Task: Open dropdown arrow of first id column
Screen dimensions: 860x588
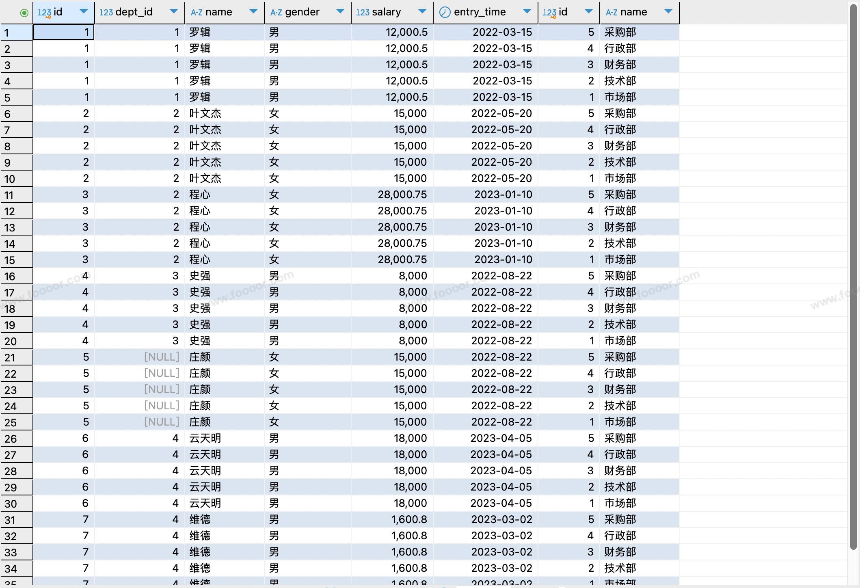Action: point(84,11)
